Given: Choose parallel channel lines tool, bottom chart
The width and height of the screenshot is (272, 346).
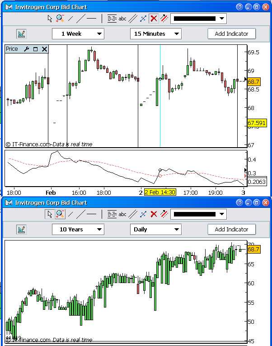Looking at the screenshot, I should [133, 214].
